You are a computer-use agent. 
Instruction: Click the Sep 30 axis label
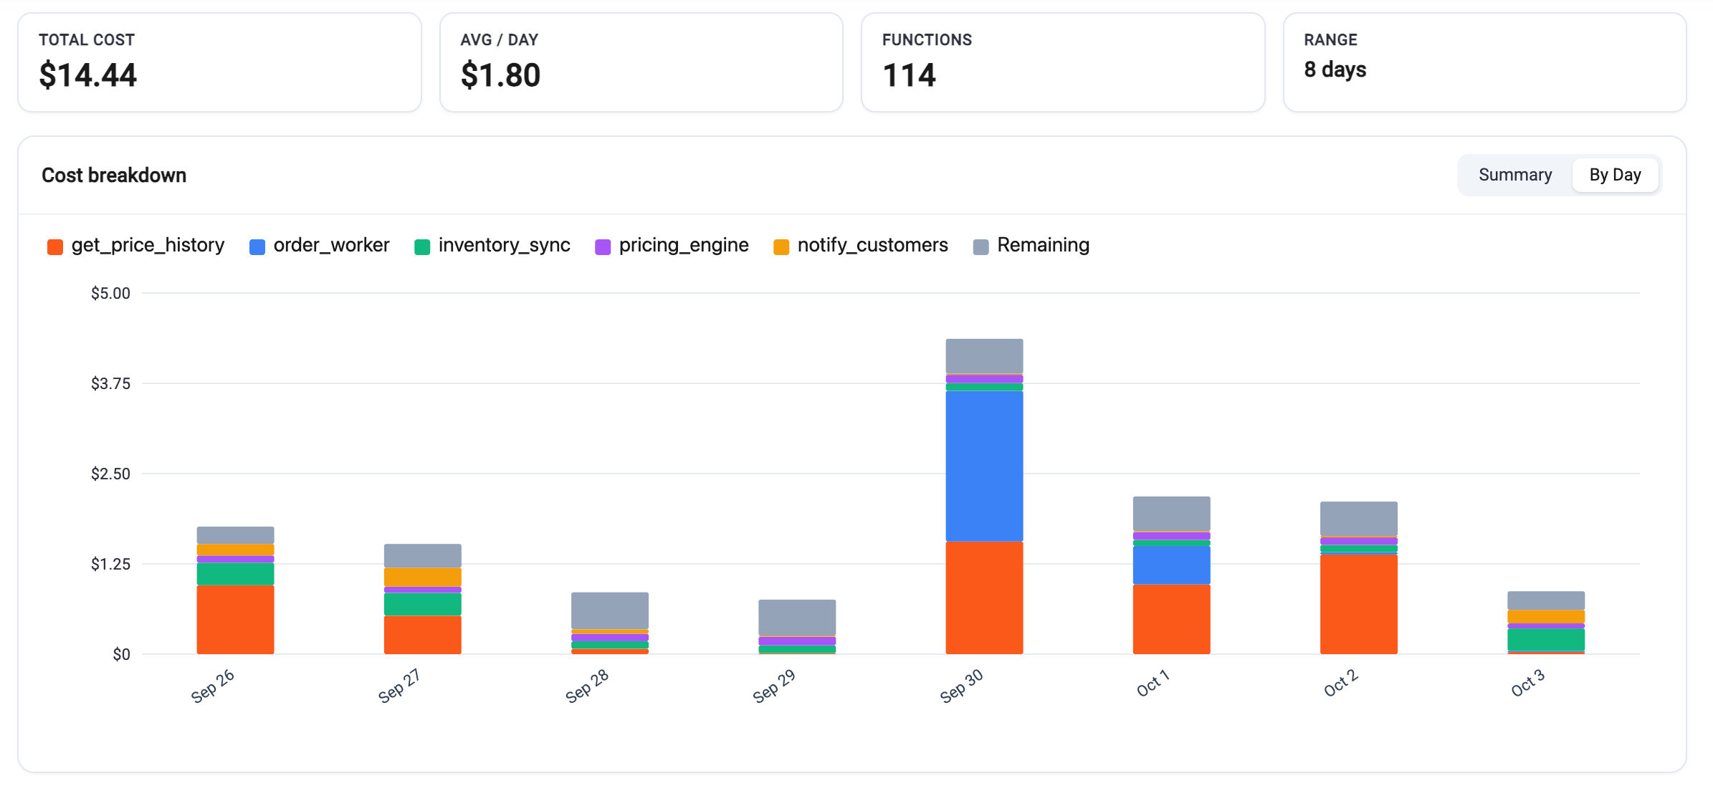pyautogui.click(x=961, y=686)
